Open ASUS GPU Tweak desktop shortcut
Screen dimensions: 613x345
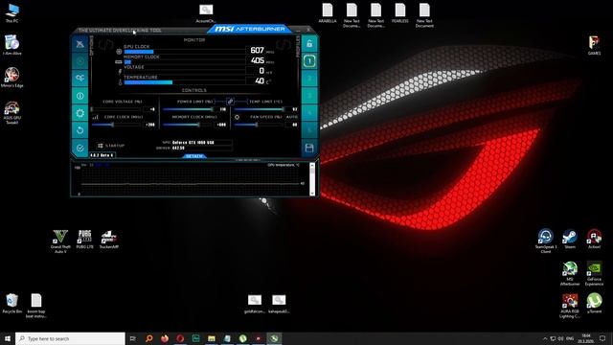point(12,113)
